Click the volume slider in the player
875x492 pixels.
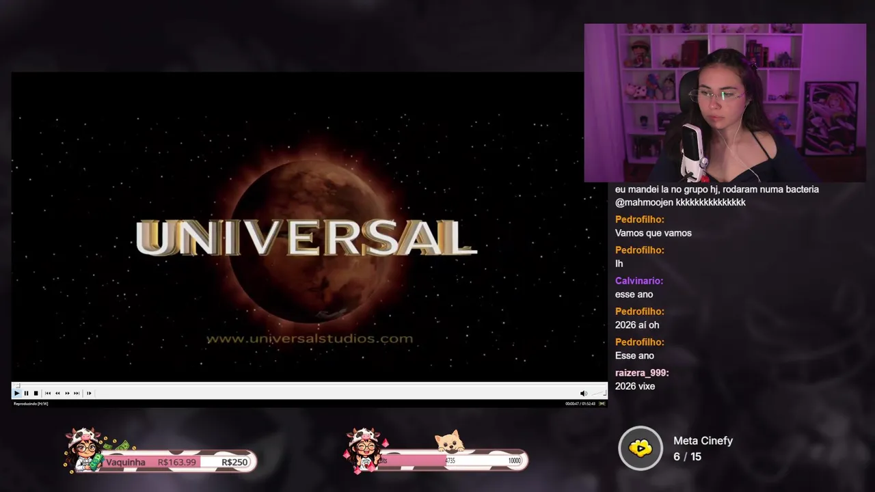coord(599,393)
